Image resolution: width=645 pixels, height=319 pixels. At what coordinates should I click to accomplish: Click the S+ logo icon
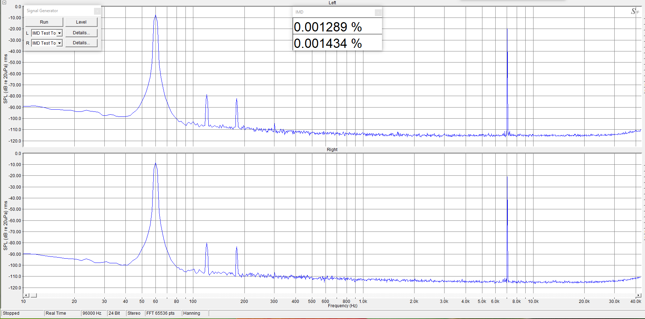point(635,11)
